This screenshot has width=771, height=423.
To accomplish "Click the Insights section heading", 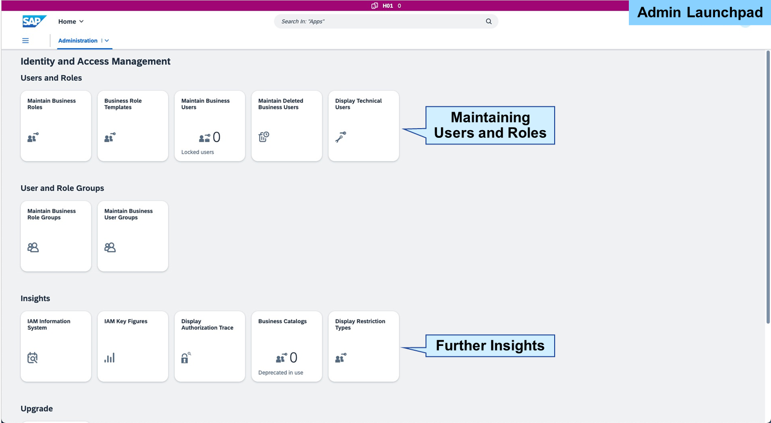I will [x=35, y=299].
